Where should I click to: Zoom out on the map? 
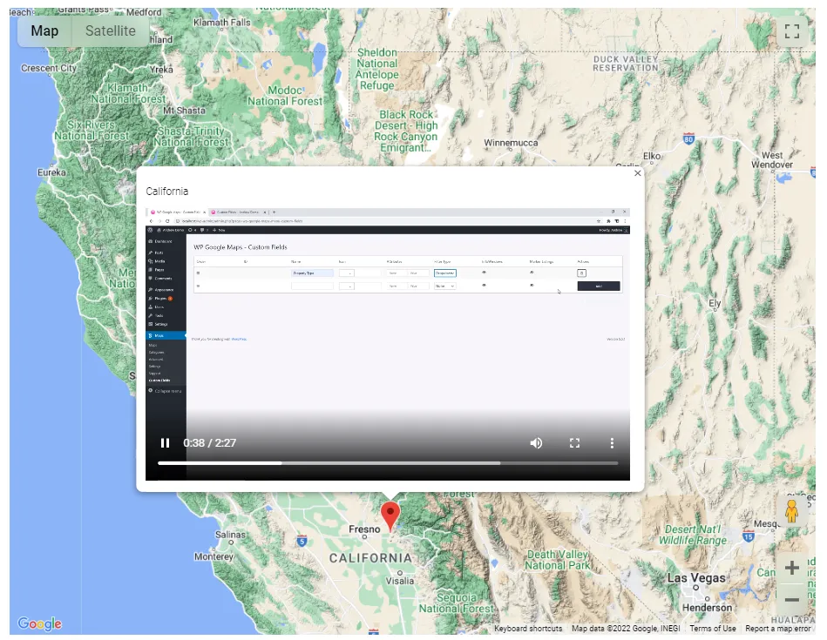(791, 599)
